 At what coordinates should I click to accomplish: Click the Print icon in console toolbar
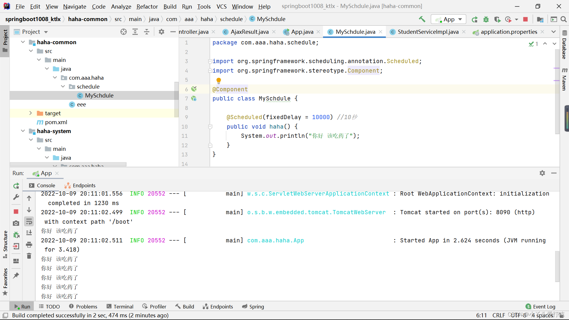29,245
